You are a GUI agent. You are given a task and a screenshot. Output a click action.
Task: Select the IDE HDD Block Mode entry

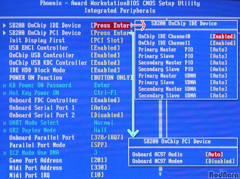(37, 70)
